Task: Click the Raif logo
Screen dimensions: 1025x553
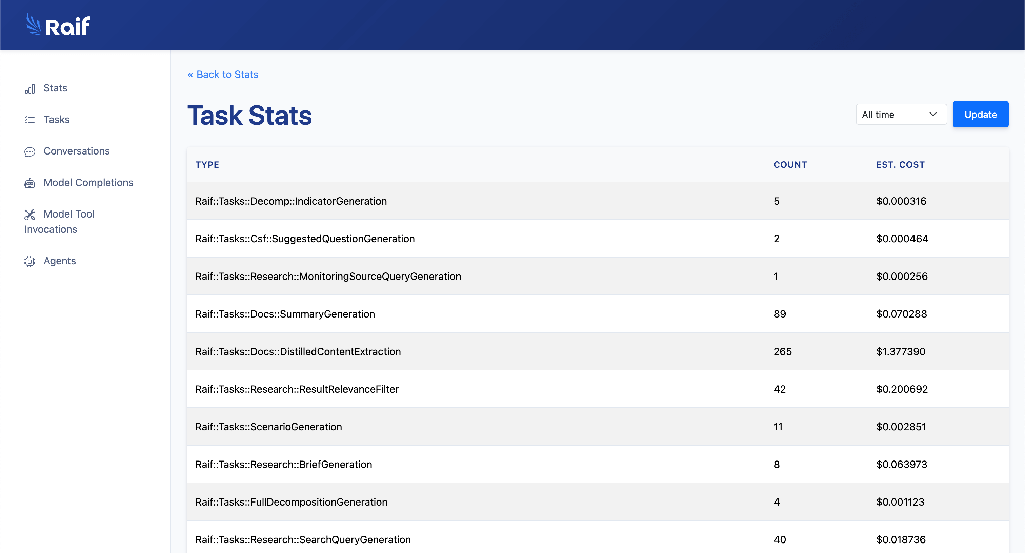Action: pyautogui.click(x=58, y=25)
